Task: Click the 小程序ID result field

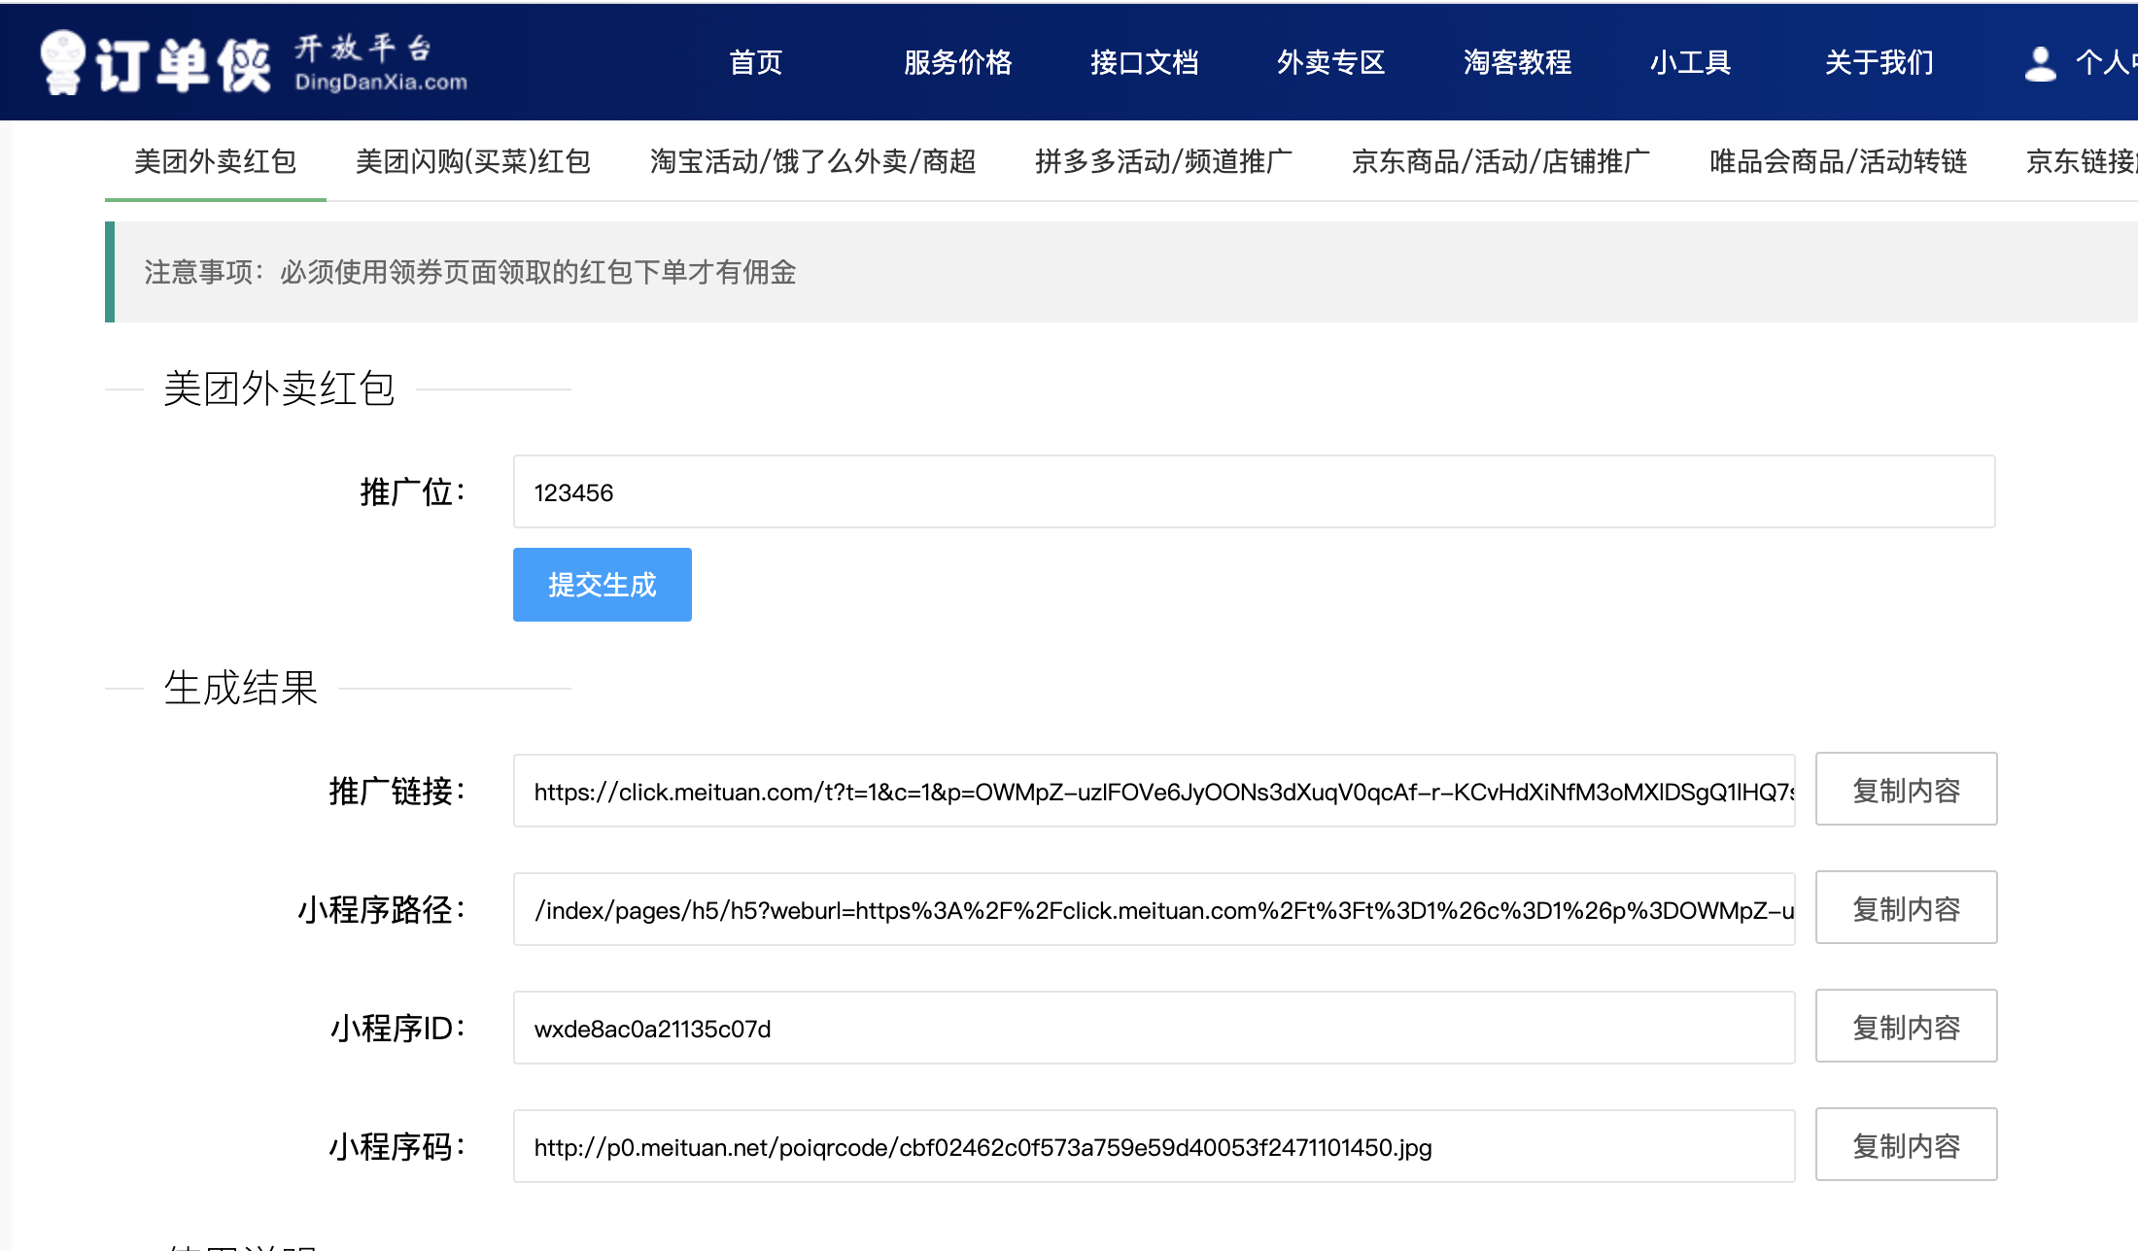Action: [1154, 1029]
